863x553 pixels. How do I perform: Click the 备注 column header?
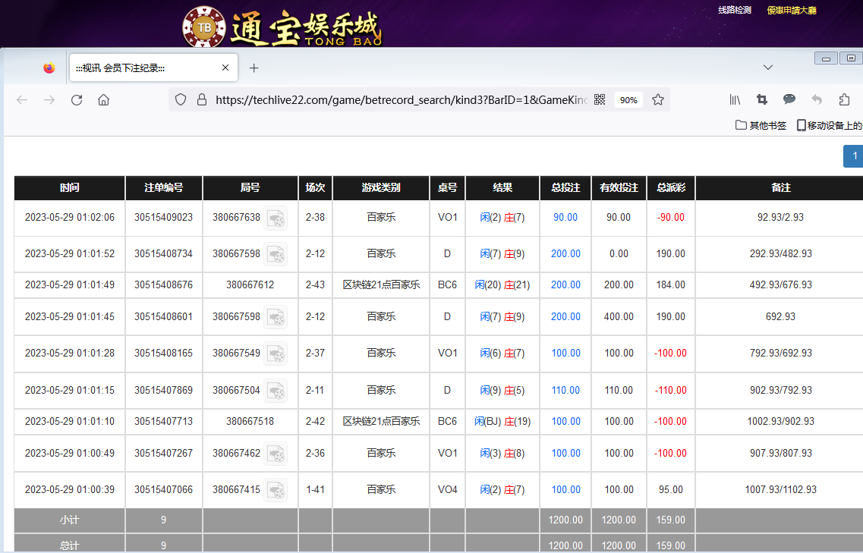[780, 187]
